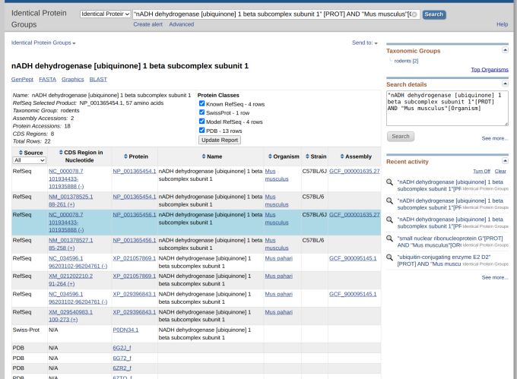Expand the Send to menu
517x379 pixels.
pyautogui.click(x=364, y=43)
